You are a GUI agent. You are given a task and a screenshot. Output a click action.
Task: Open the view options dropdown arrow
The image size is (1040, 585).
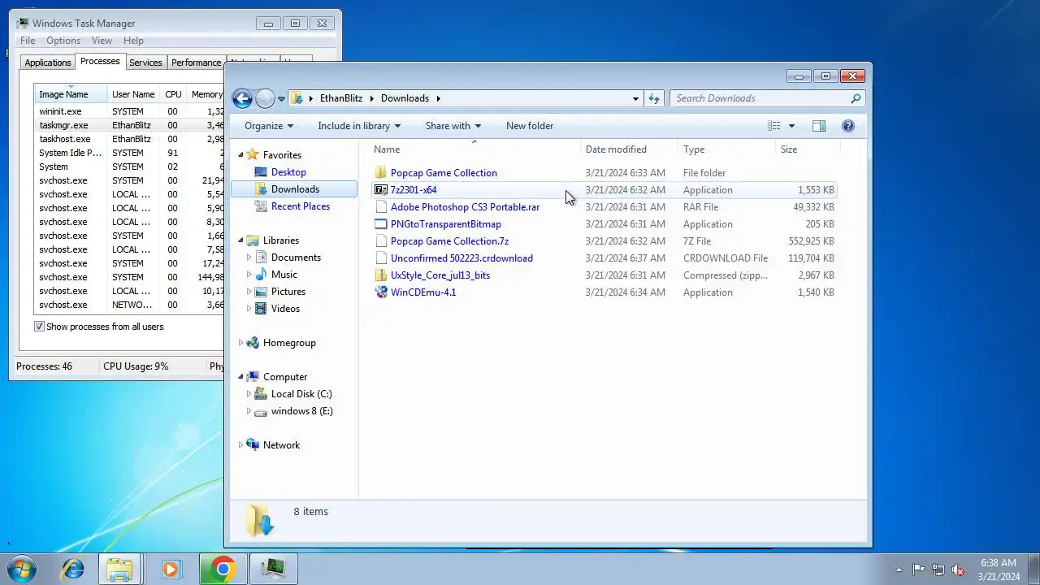(791, 126)
